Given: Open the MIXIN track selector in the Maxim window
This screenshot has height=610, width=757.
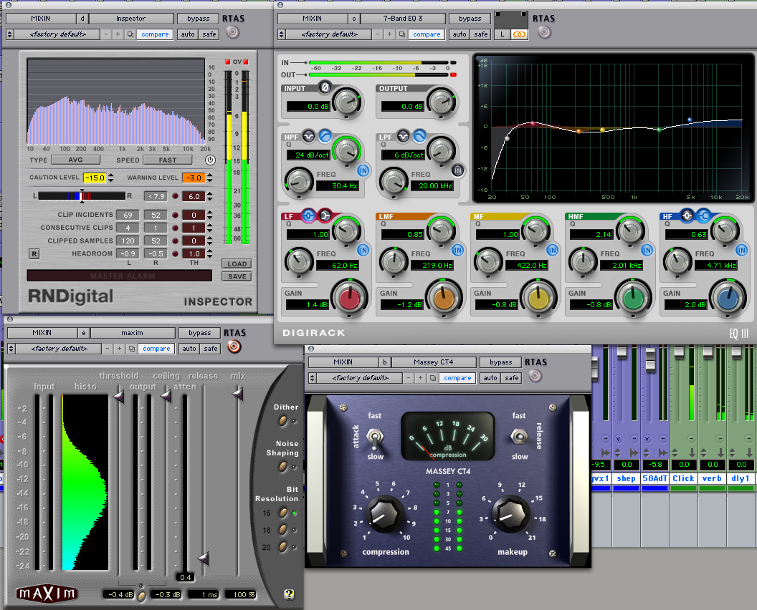Looking at the screenshot, I should (x=42, y=333).
